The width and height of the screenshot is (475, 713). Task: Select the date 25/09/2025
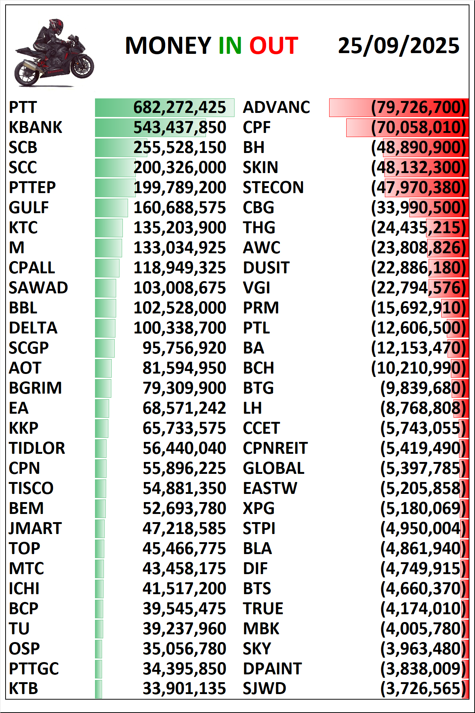(399, 46)
